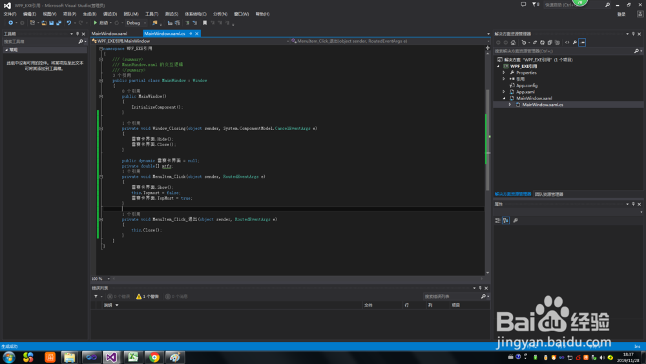The width and height of the screenshot is (646, 364).
Task: Toggle the 0 errors (0个错误) filter
Action: (x=119, y=296)
